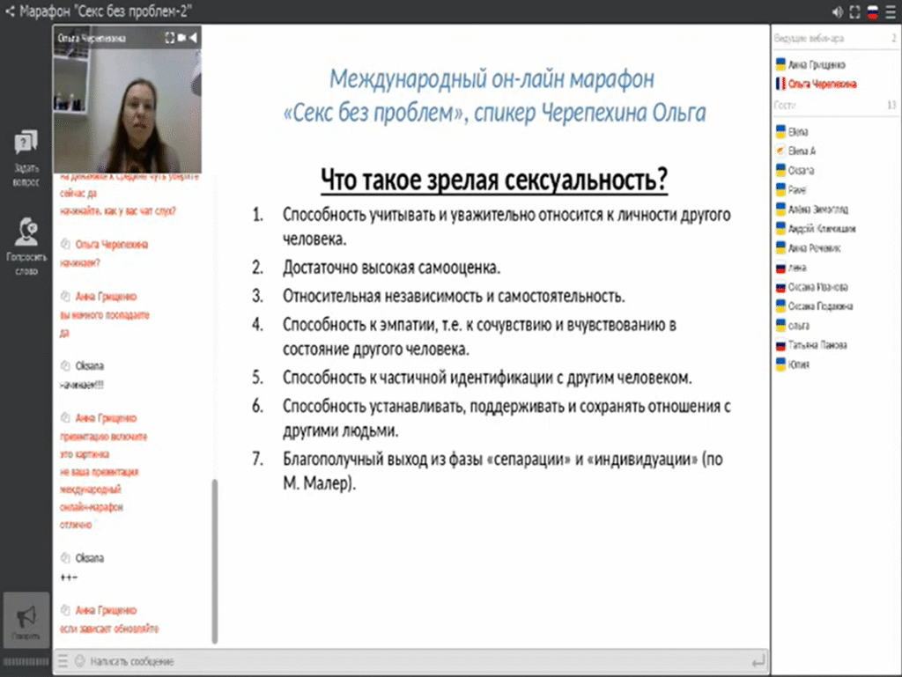
Task: Click the flag icon beside Pavel
Action: [x=780, y=189]
